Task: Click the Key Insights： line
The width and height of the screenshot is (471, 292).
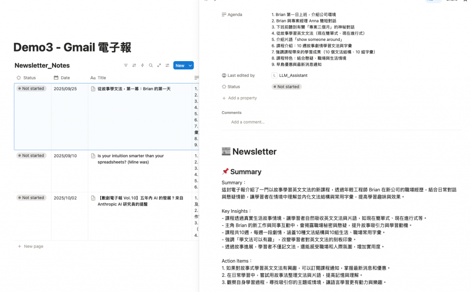Action: [237, 211]
